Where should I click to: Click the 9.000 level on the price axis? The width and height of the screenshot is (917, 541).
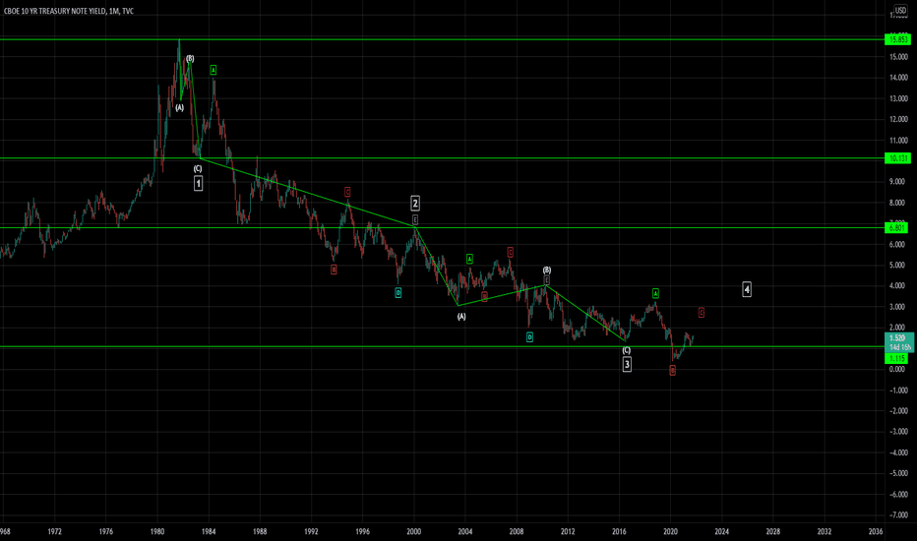click(897, 182)
